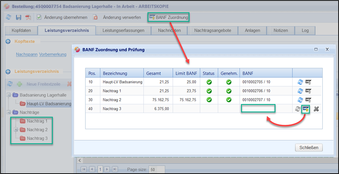This screenshot has height=174, width=339.
Task: Collapse the Nachträge tree folder
Action: (x=9, y=112)
